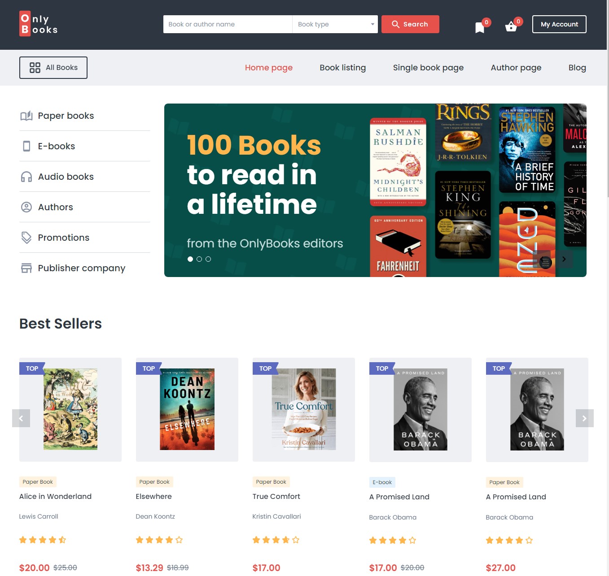
Task: Open the Publisher company category
Action: click(84, 268)
